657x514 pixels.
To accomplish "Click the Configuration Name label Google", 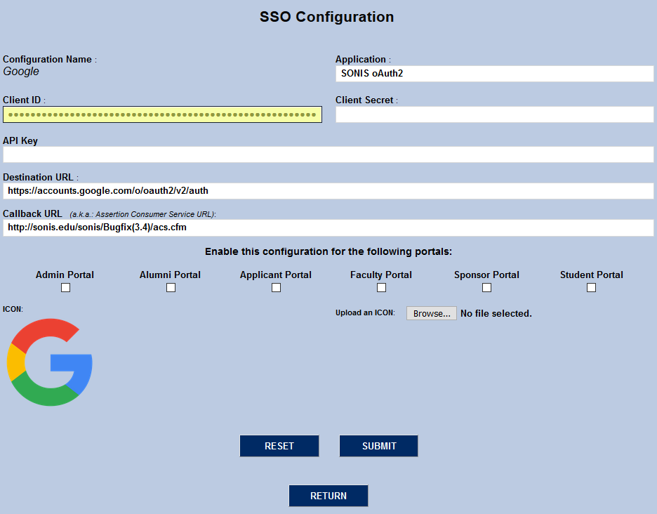I will point(21,71).
